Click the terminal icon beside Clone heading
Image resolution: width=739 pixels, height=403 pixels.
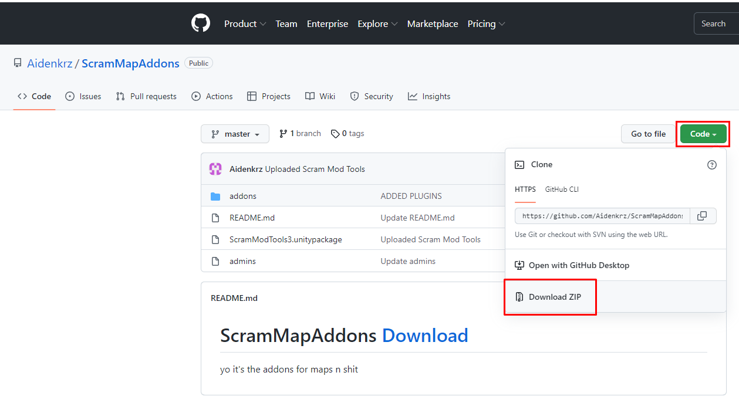click(x=519, y=165)
